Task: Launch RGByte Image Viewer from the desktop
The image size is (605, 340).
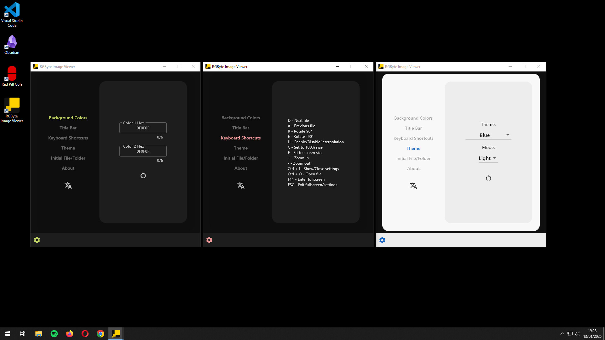Action: tap(12, 104)
